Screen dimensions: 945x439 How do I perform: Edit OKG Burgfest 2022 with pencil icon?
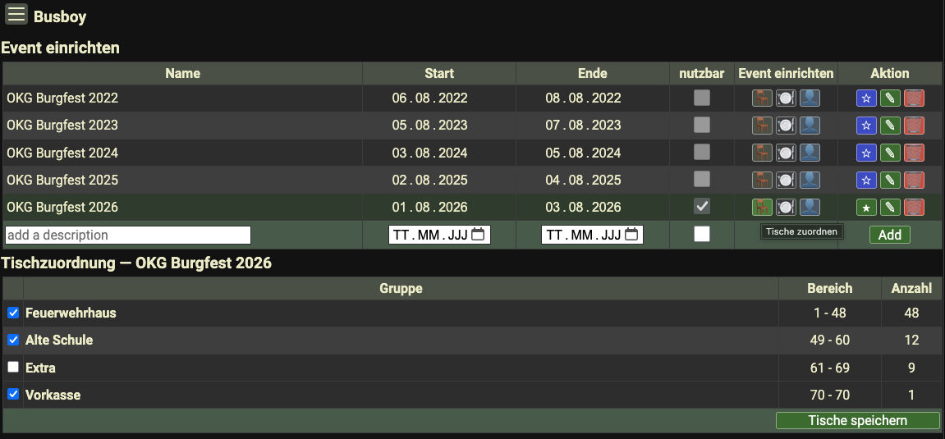click(890, 98)
